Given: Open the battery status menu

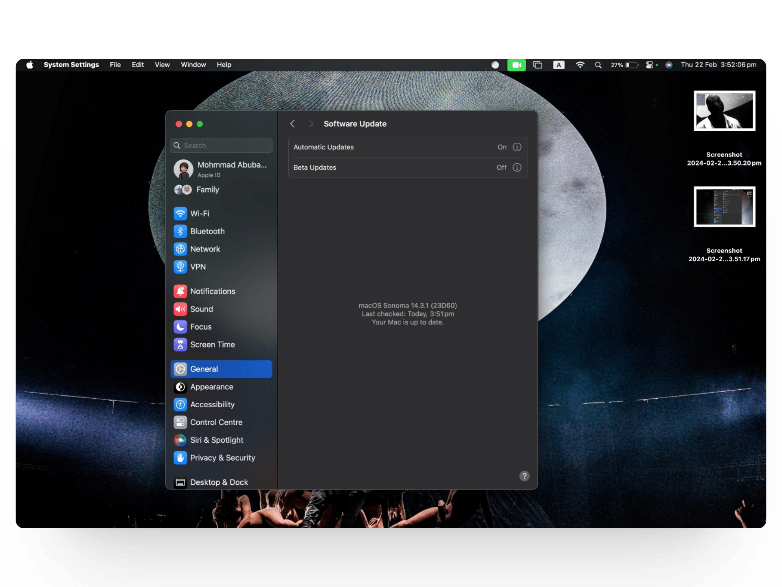Looking at the screenshot, I should tap(631, 65).
